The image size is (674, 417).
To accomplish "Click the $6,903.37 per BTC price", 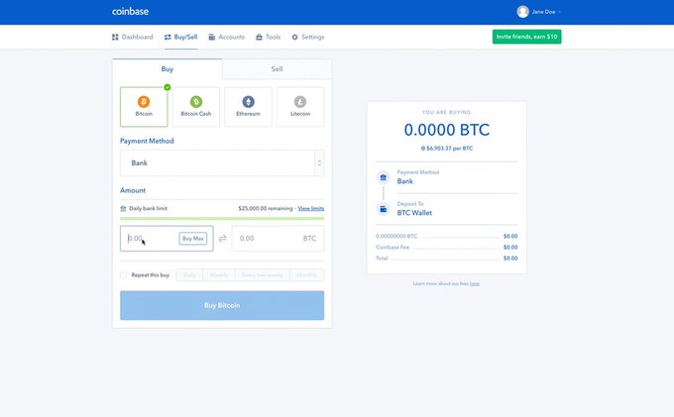I will (x=447, y=149).
